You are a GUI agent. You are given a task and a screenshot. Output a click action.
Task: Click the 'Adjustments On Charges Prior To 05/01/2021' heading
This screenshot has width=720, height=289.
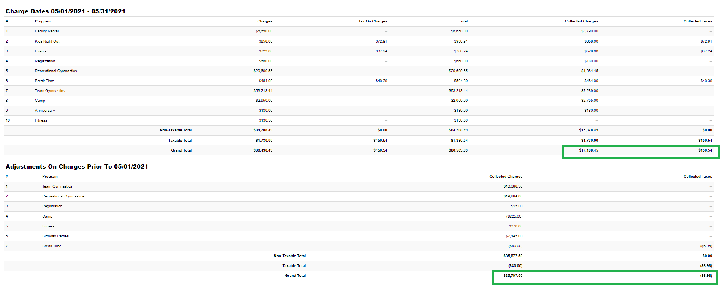pos(77,167)
